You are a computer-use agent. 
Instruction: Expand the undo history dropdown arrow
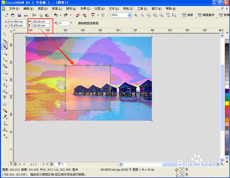(61, 15)
